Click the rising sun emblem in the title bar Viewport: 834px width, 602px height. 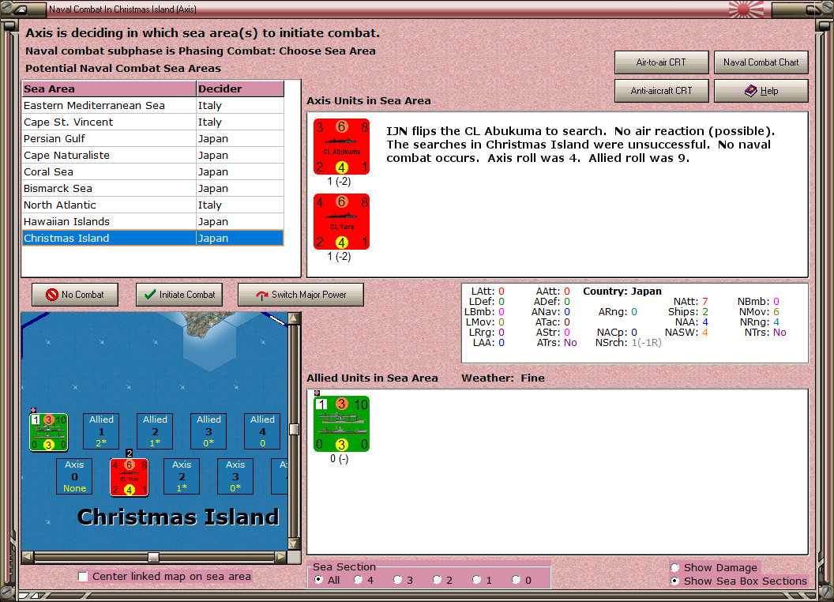[x=741, y=9]
